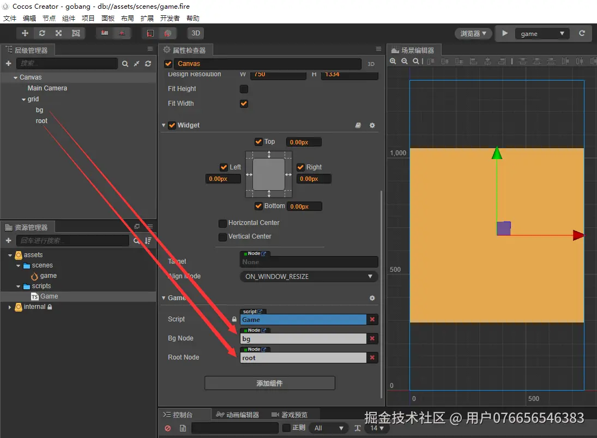Click the Canvas node name field
The width and height of the screenshot is (597, 438).
coord(268,64)
